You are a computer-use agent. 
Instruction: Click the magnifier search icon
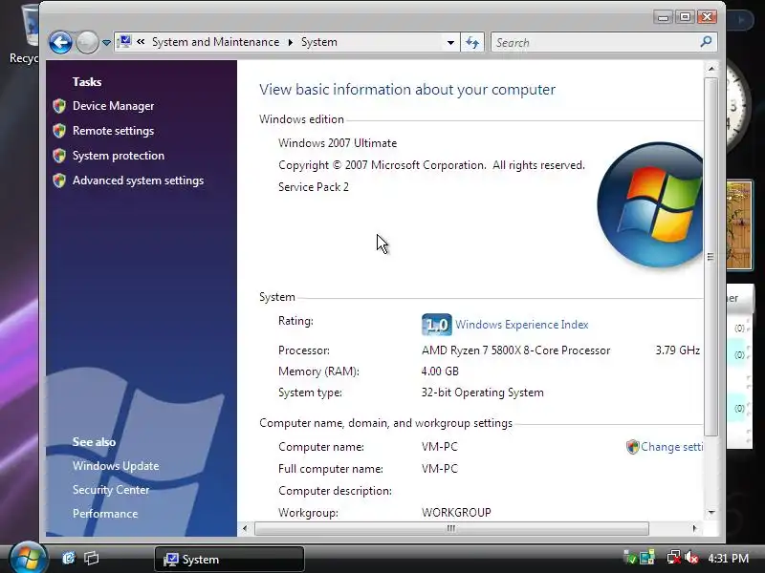[x=706, y=42]
